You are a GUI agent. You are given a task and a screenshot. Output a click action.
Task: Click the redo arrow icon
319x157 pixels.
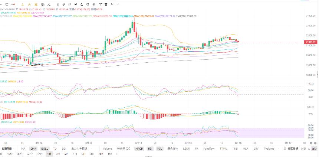[x=118, y=4]
